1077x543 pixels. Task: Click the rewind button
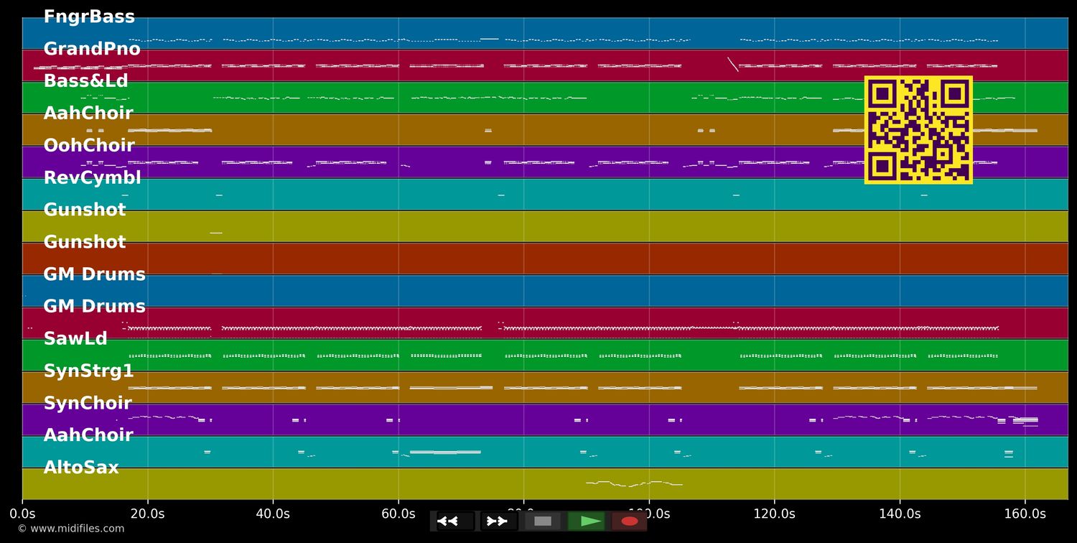[x=455, y=521]
